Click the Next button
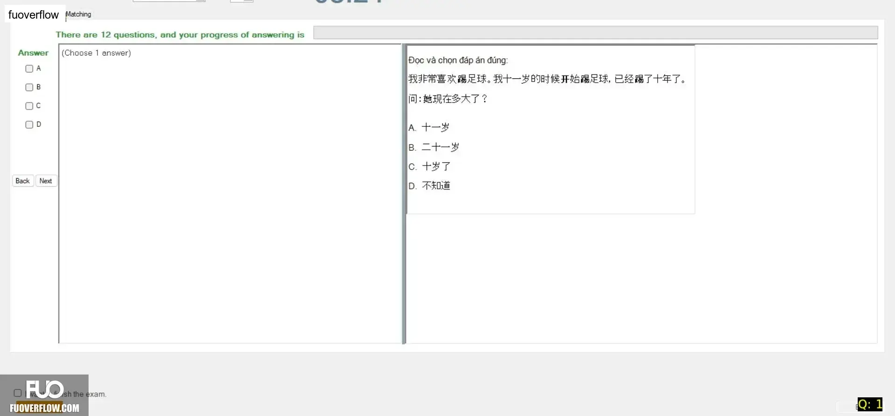Screen dimensions: 895x416 pos(46,181)
